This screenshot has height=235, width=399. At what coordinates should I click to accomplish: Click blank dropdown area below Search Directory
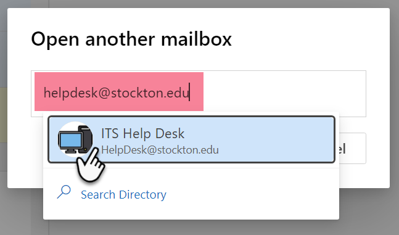pyautogui.click(x=191, y=211)
